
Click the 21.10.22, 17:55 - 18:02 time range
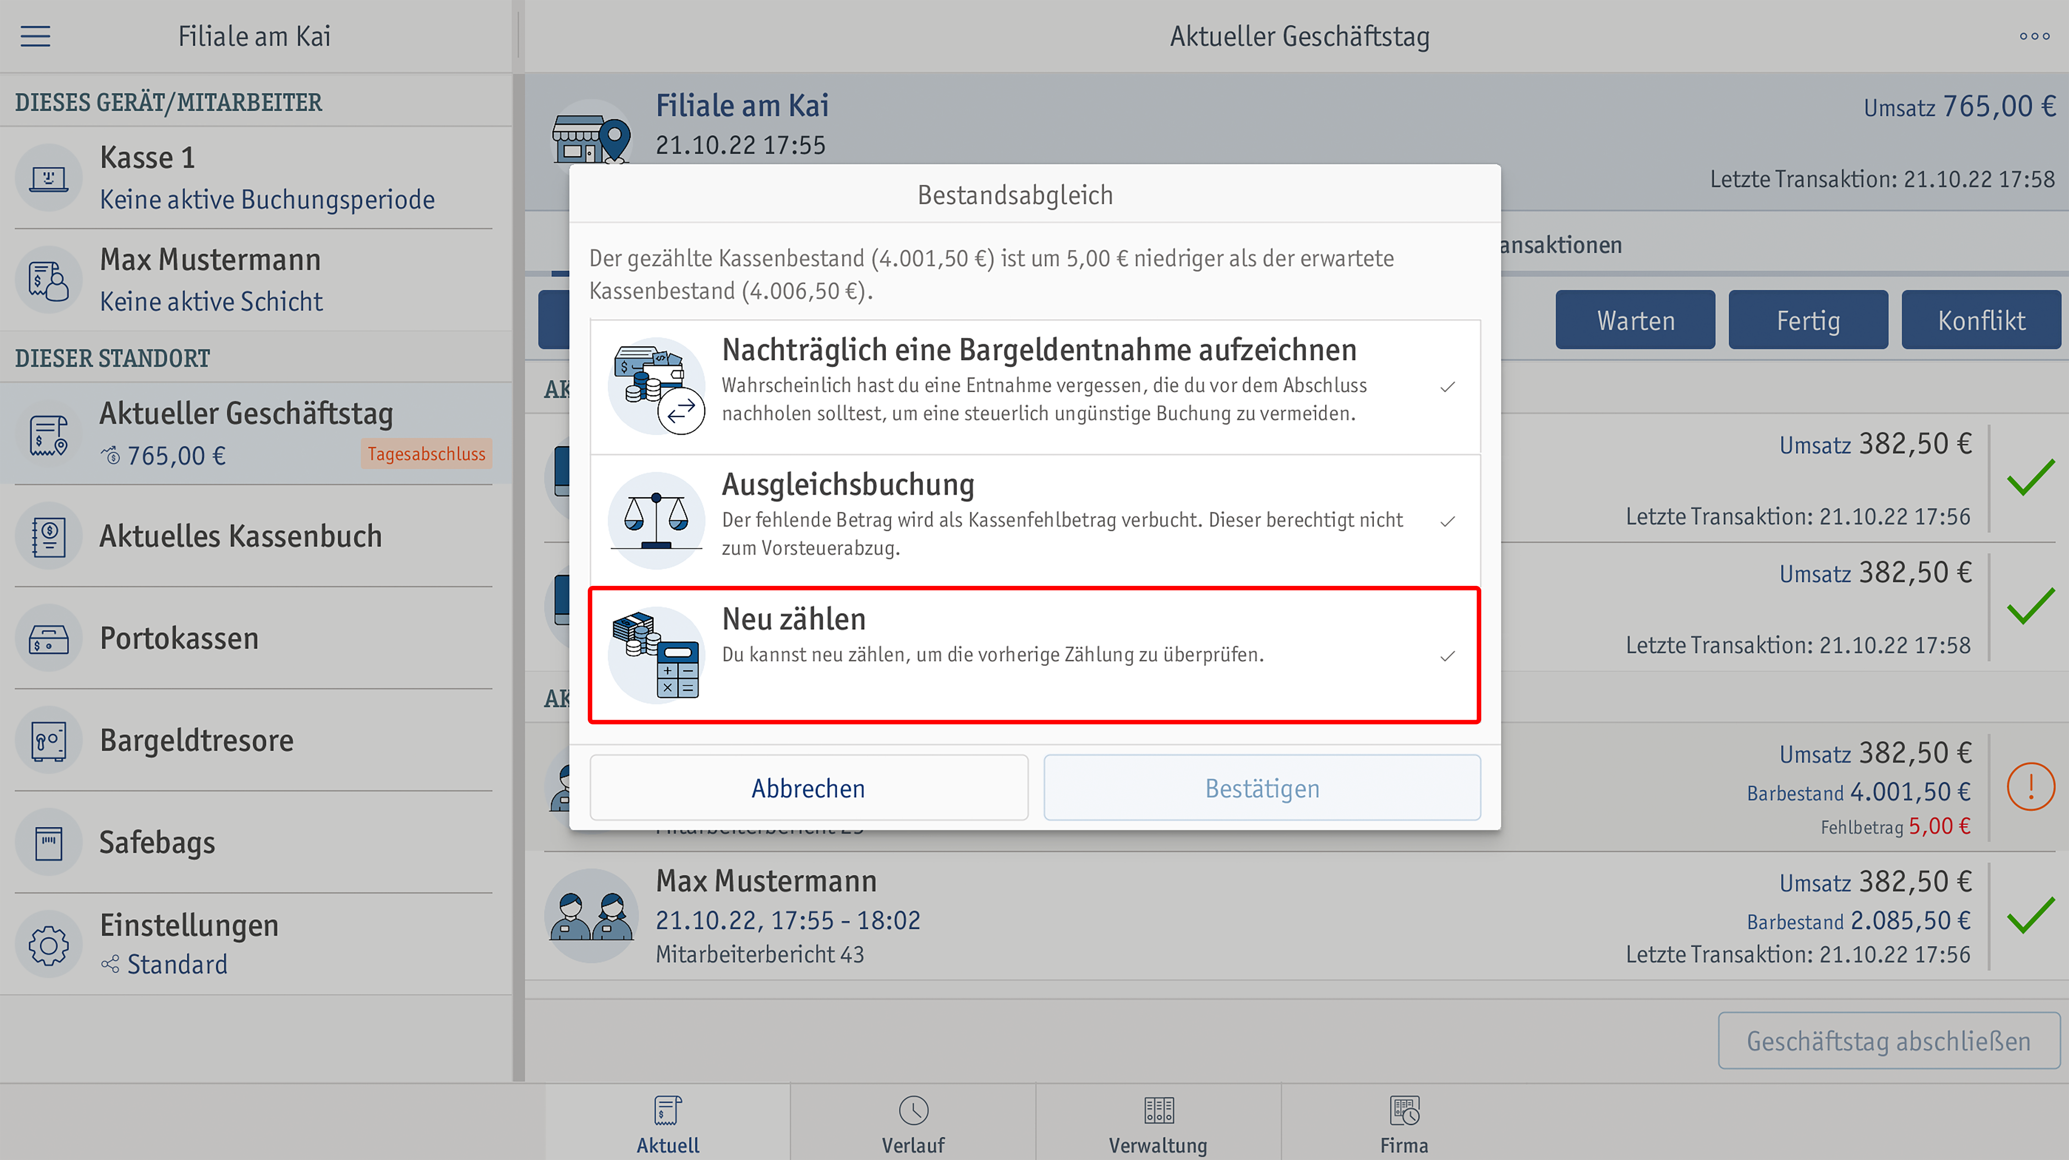tap(788, 921)
